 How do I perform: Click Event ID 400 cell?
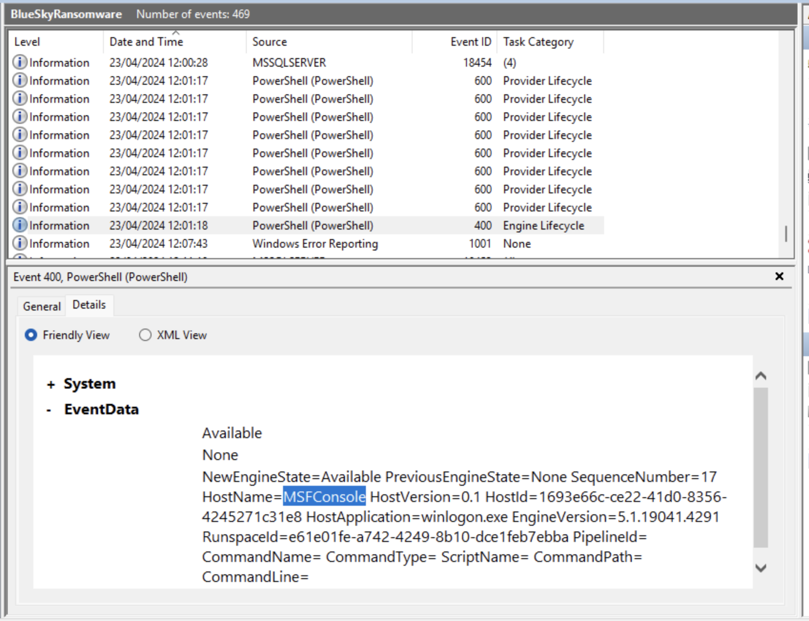click(483, 225)
